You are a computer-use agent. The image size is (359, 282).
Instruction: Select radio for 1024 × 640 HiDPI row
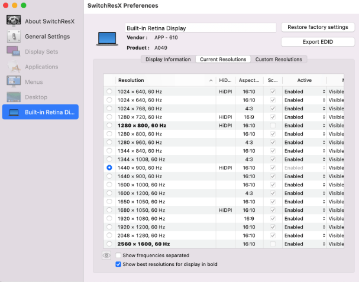point(109,91)
